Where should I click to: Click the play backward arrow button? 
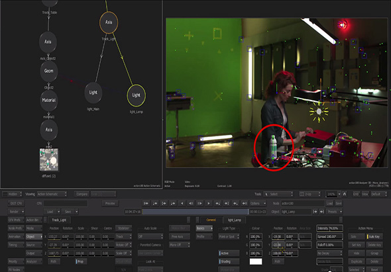[182, 203]
